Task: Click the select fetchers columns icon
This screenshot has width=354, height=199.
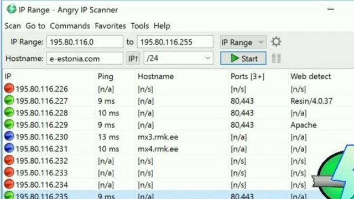Action: [276, 58]
